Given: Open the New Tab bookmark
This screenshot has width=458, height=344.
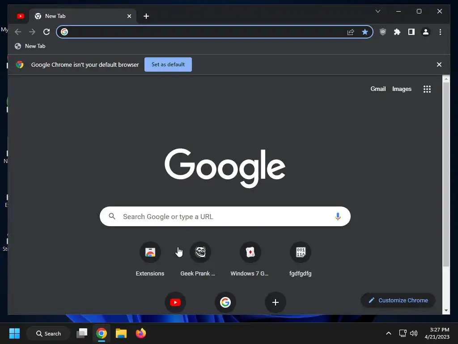Looking at the screenshot, I should (30, 46).
